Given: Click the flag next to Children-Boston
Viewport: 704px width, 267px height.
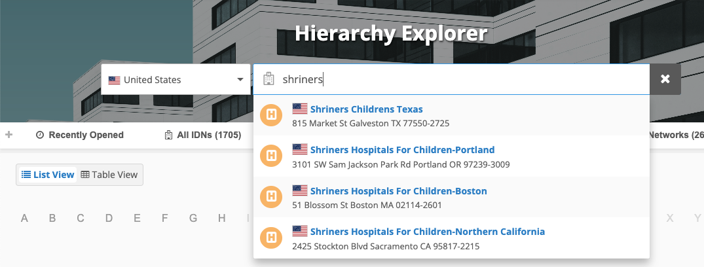Looking at the screenshot, I should tap(300, 190).
